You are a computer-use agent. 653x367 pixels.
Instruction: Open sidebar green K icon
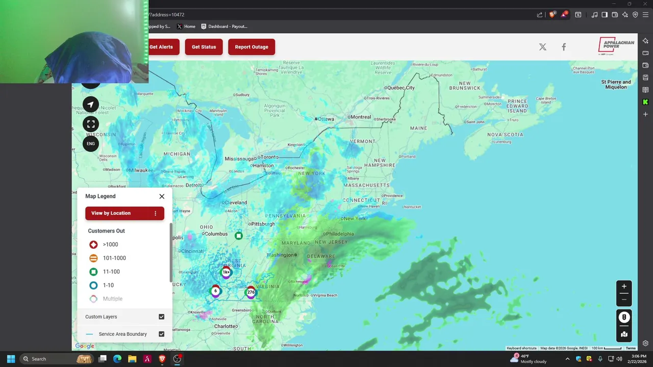tap(645, 102)
